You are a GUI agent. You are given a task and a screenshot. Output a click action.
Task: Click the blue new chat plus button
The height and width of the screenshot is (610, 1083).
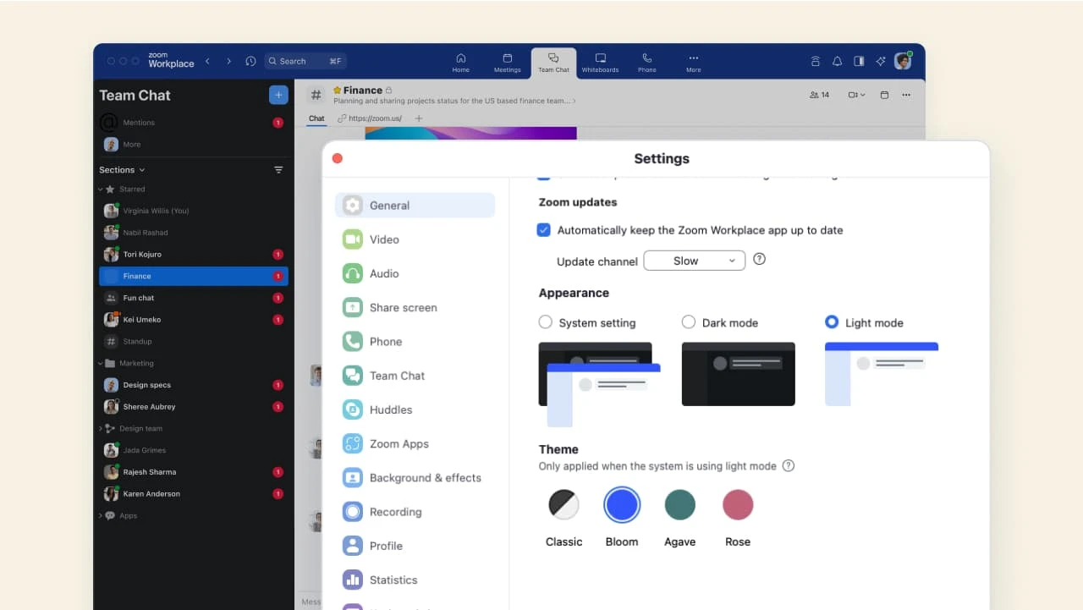(x=278, y=95)
